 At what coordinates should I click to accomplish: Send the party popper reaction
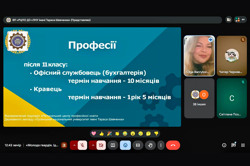tap(109, 134)
